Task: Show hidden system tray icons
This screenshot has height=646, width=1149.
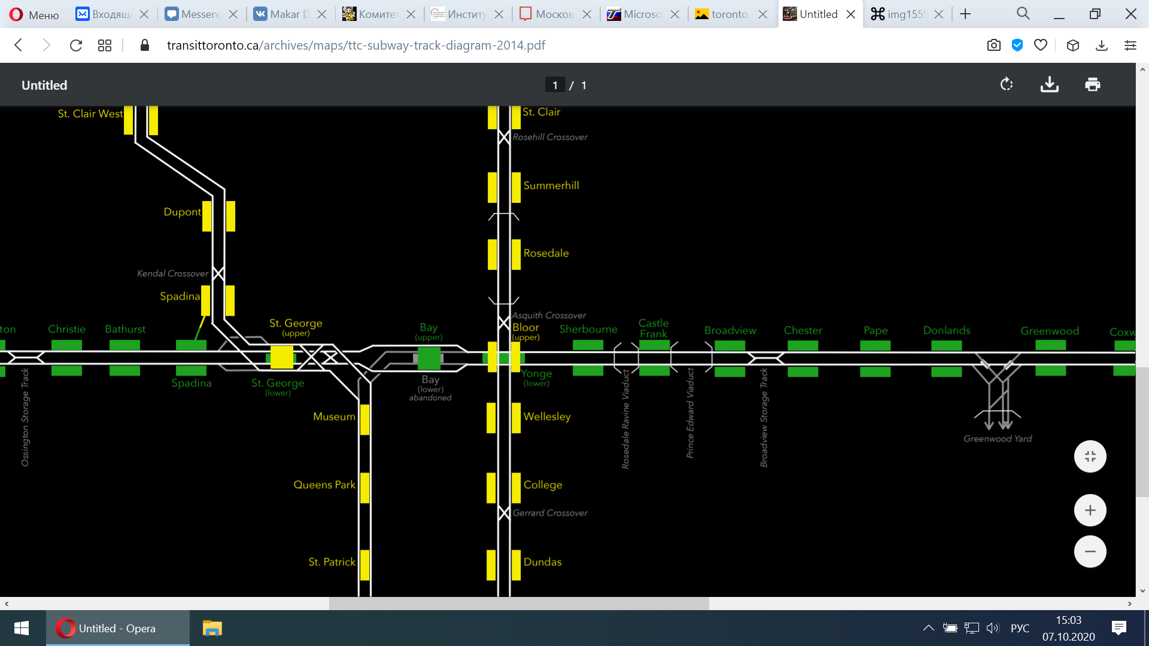Action: click(928, 628)
